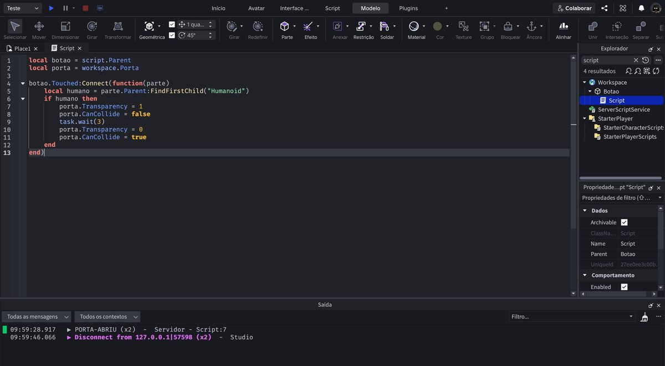Uncheck the Archivable property
The width and height of the screenshot is (665, 366).
pos(624,222)
